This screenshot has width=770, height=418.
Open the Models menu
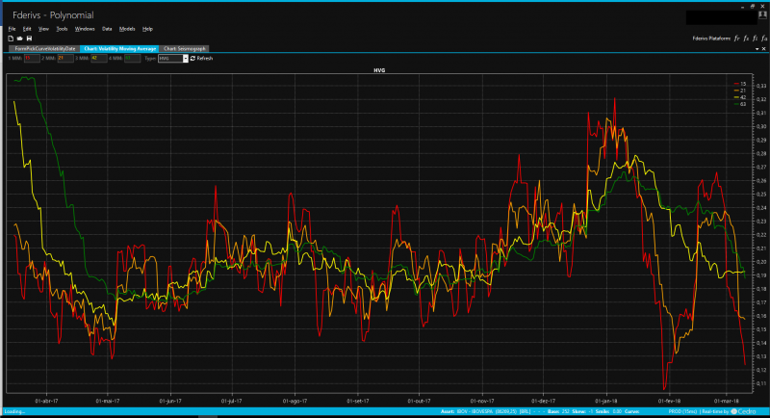(x=127, y=29)
